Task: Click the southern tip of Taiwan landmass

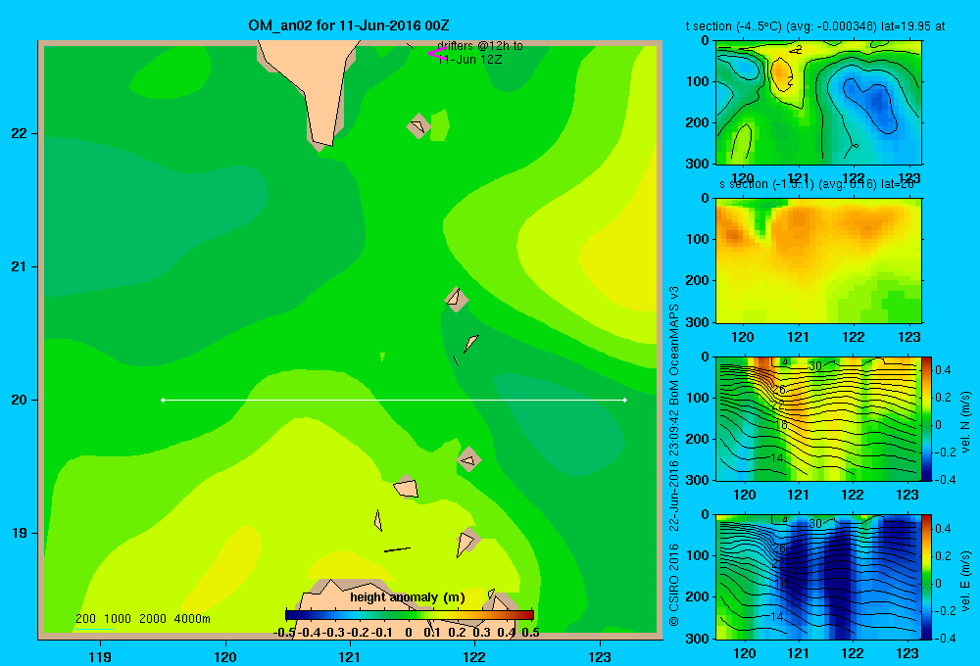Action: (322, 142)
